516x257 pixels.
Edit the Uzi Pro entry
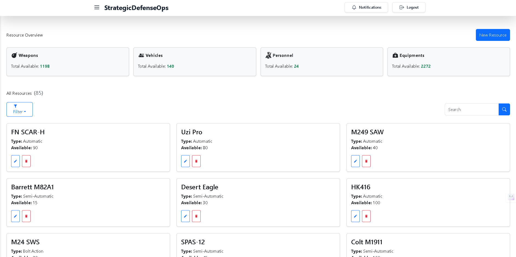(185, 161)
